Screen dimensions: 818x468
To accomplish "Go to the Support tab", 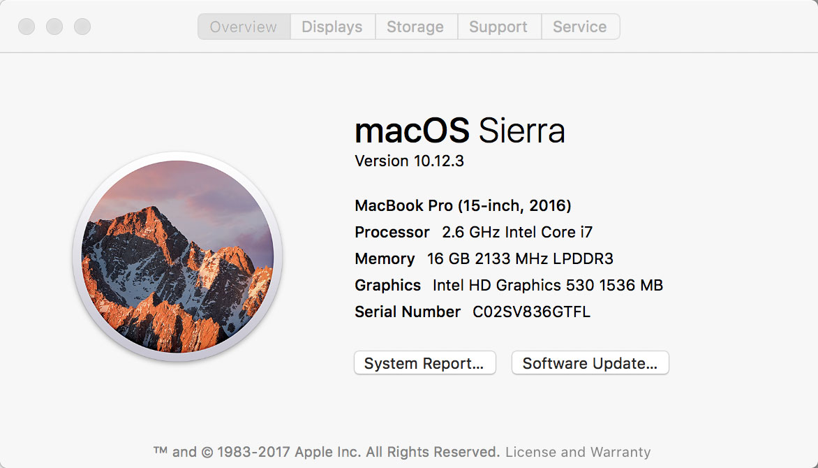I will 498,27.
